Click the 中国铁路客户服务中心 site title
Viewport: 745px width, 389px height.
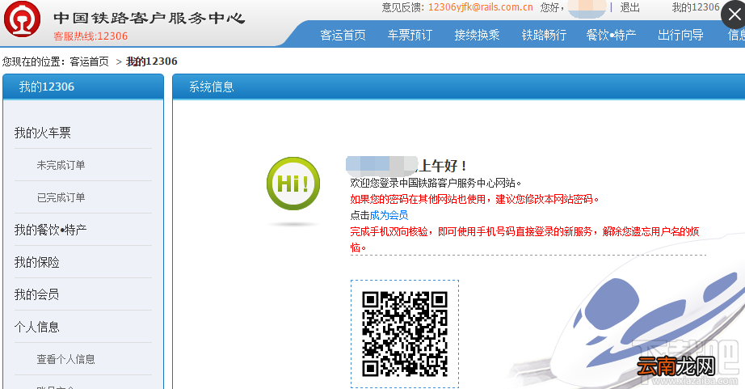click(149, 18)
